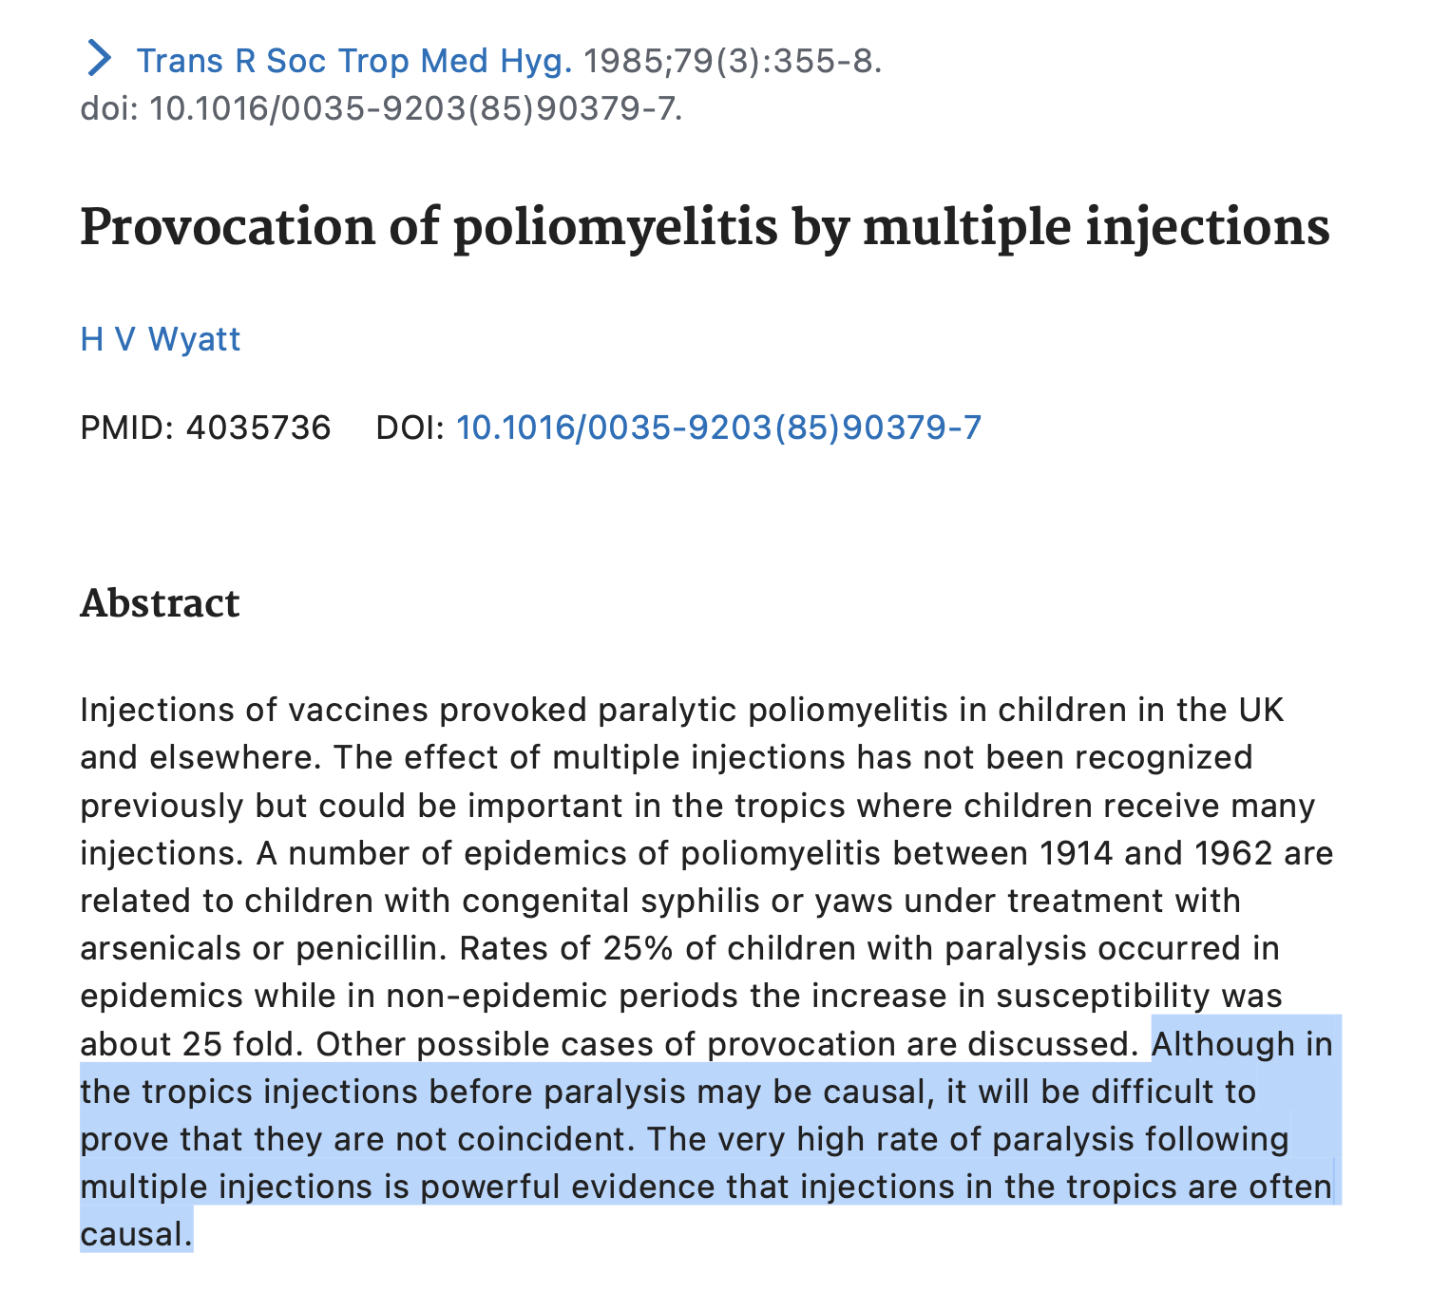The width and height of the screenshot is (1450, 1292).
Task: Open the Trans R Soc Trop Med Hyg journal link
Action: pyautogui.click(x=354, y=61)
